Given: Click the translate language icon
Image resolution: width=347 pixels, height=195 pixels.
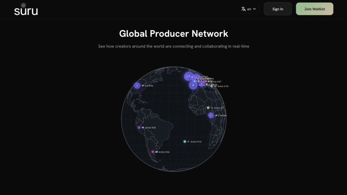Looking at the screenshot, I should (x=243, y=9).
